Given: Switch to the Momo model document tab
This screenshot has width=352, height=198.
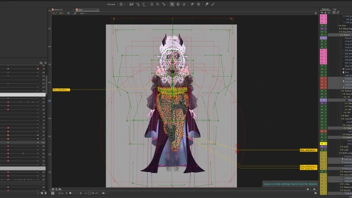Looking at the screenshot, I should 63,10.
